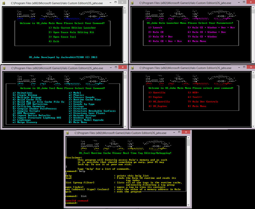Select 'w) Structure Breakable Surfaces' entry
Screen dimensions: 255x209
92,111
